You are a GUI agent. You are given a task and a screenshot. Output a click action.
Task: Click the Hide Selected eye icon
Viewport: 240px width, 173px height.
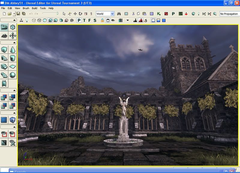(x=13, y=134)
